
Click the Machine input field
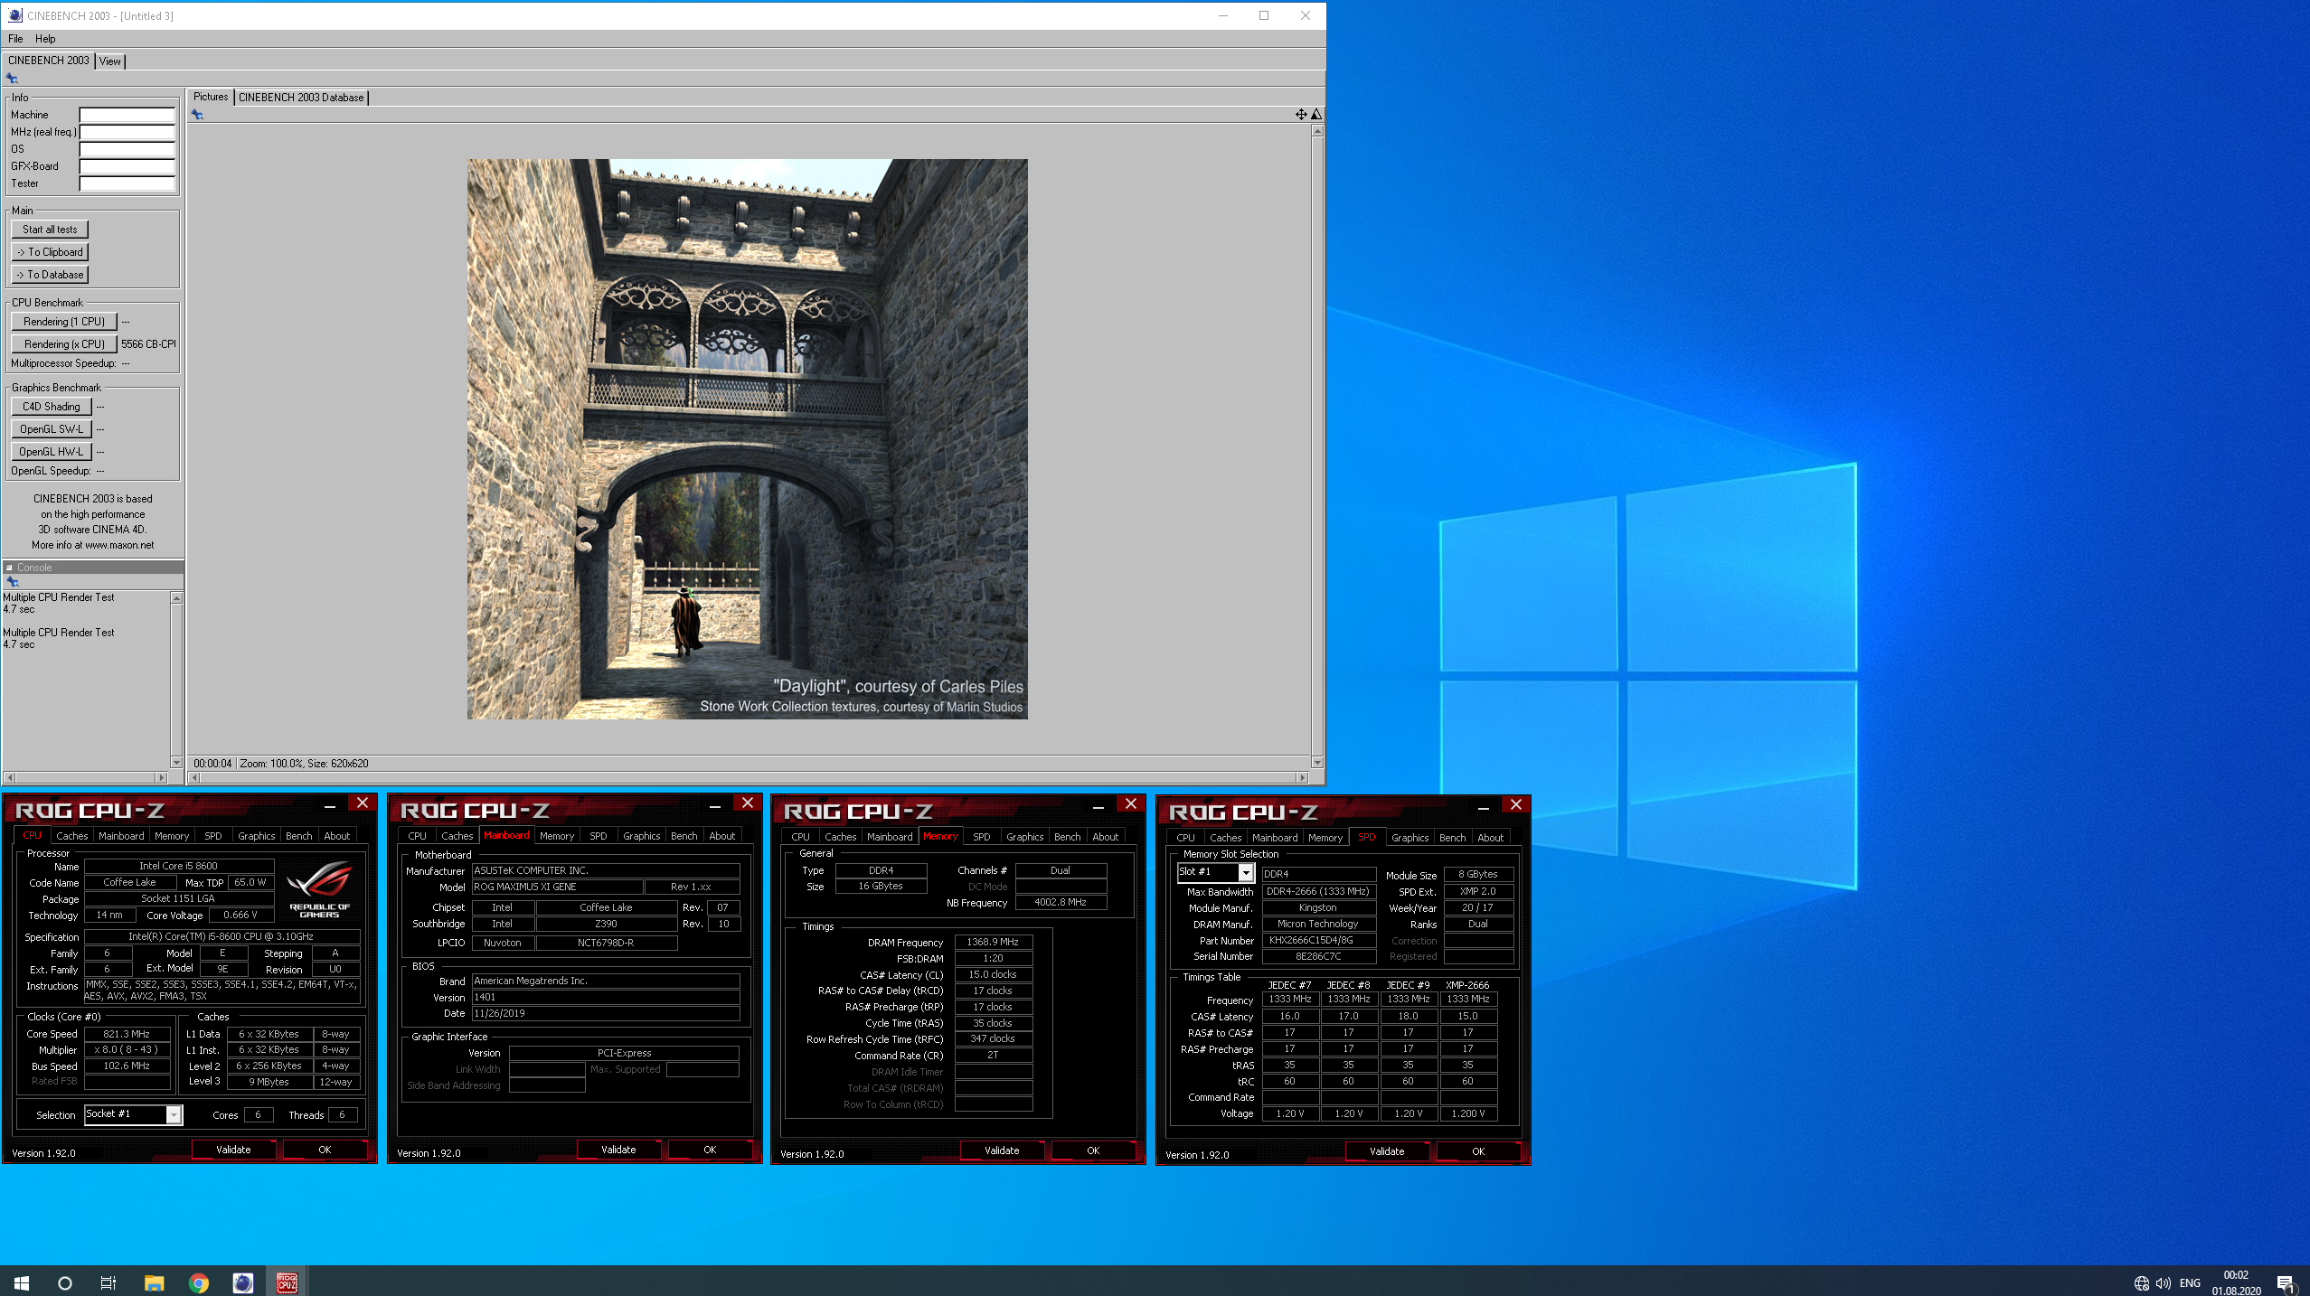pyautogui.click(x=127, y=115)
